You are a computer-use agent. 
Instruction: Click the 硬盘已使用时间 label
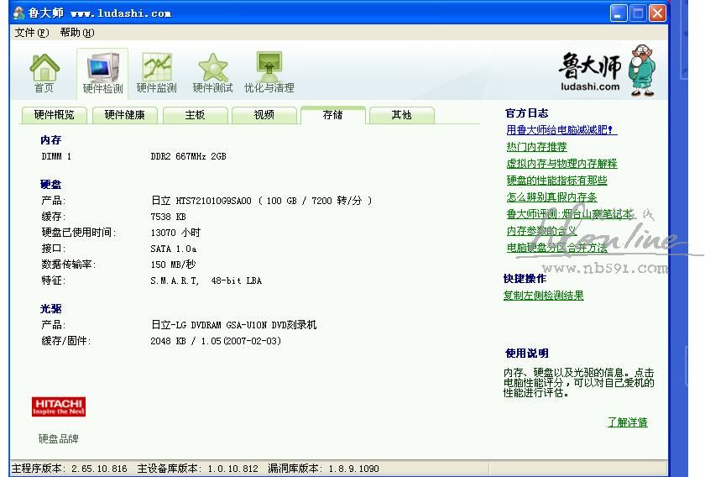tap(79, 233)
